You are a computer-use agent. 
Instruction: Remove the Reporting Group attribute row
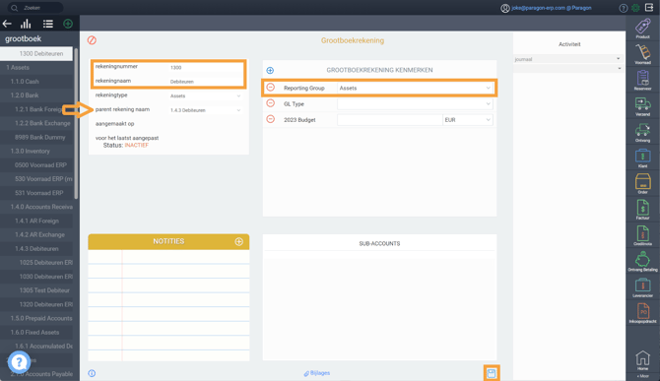271,88
